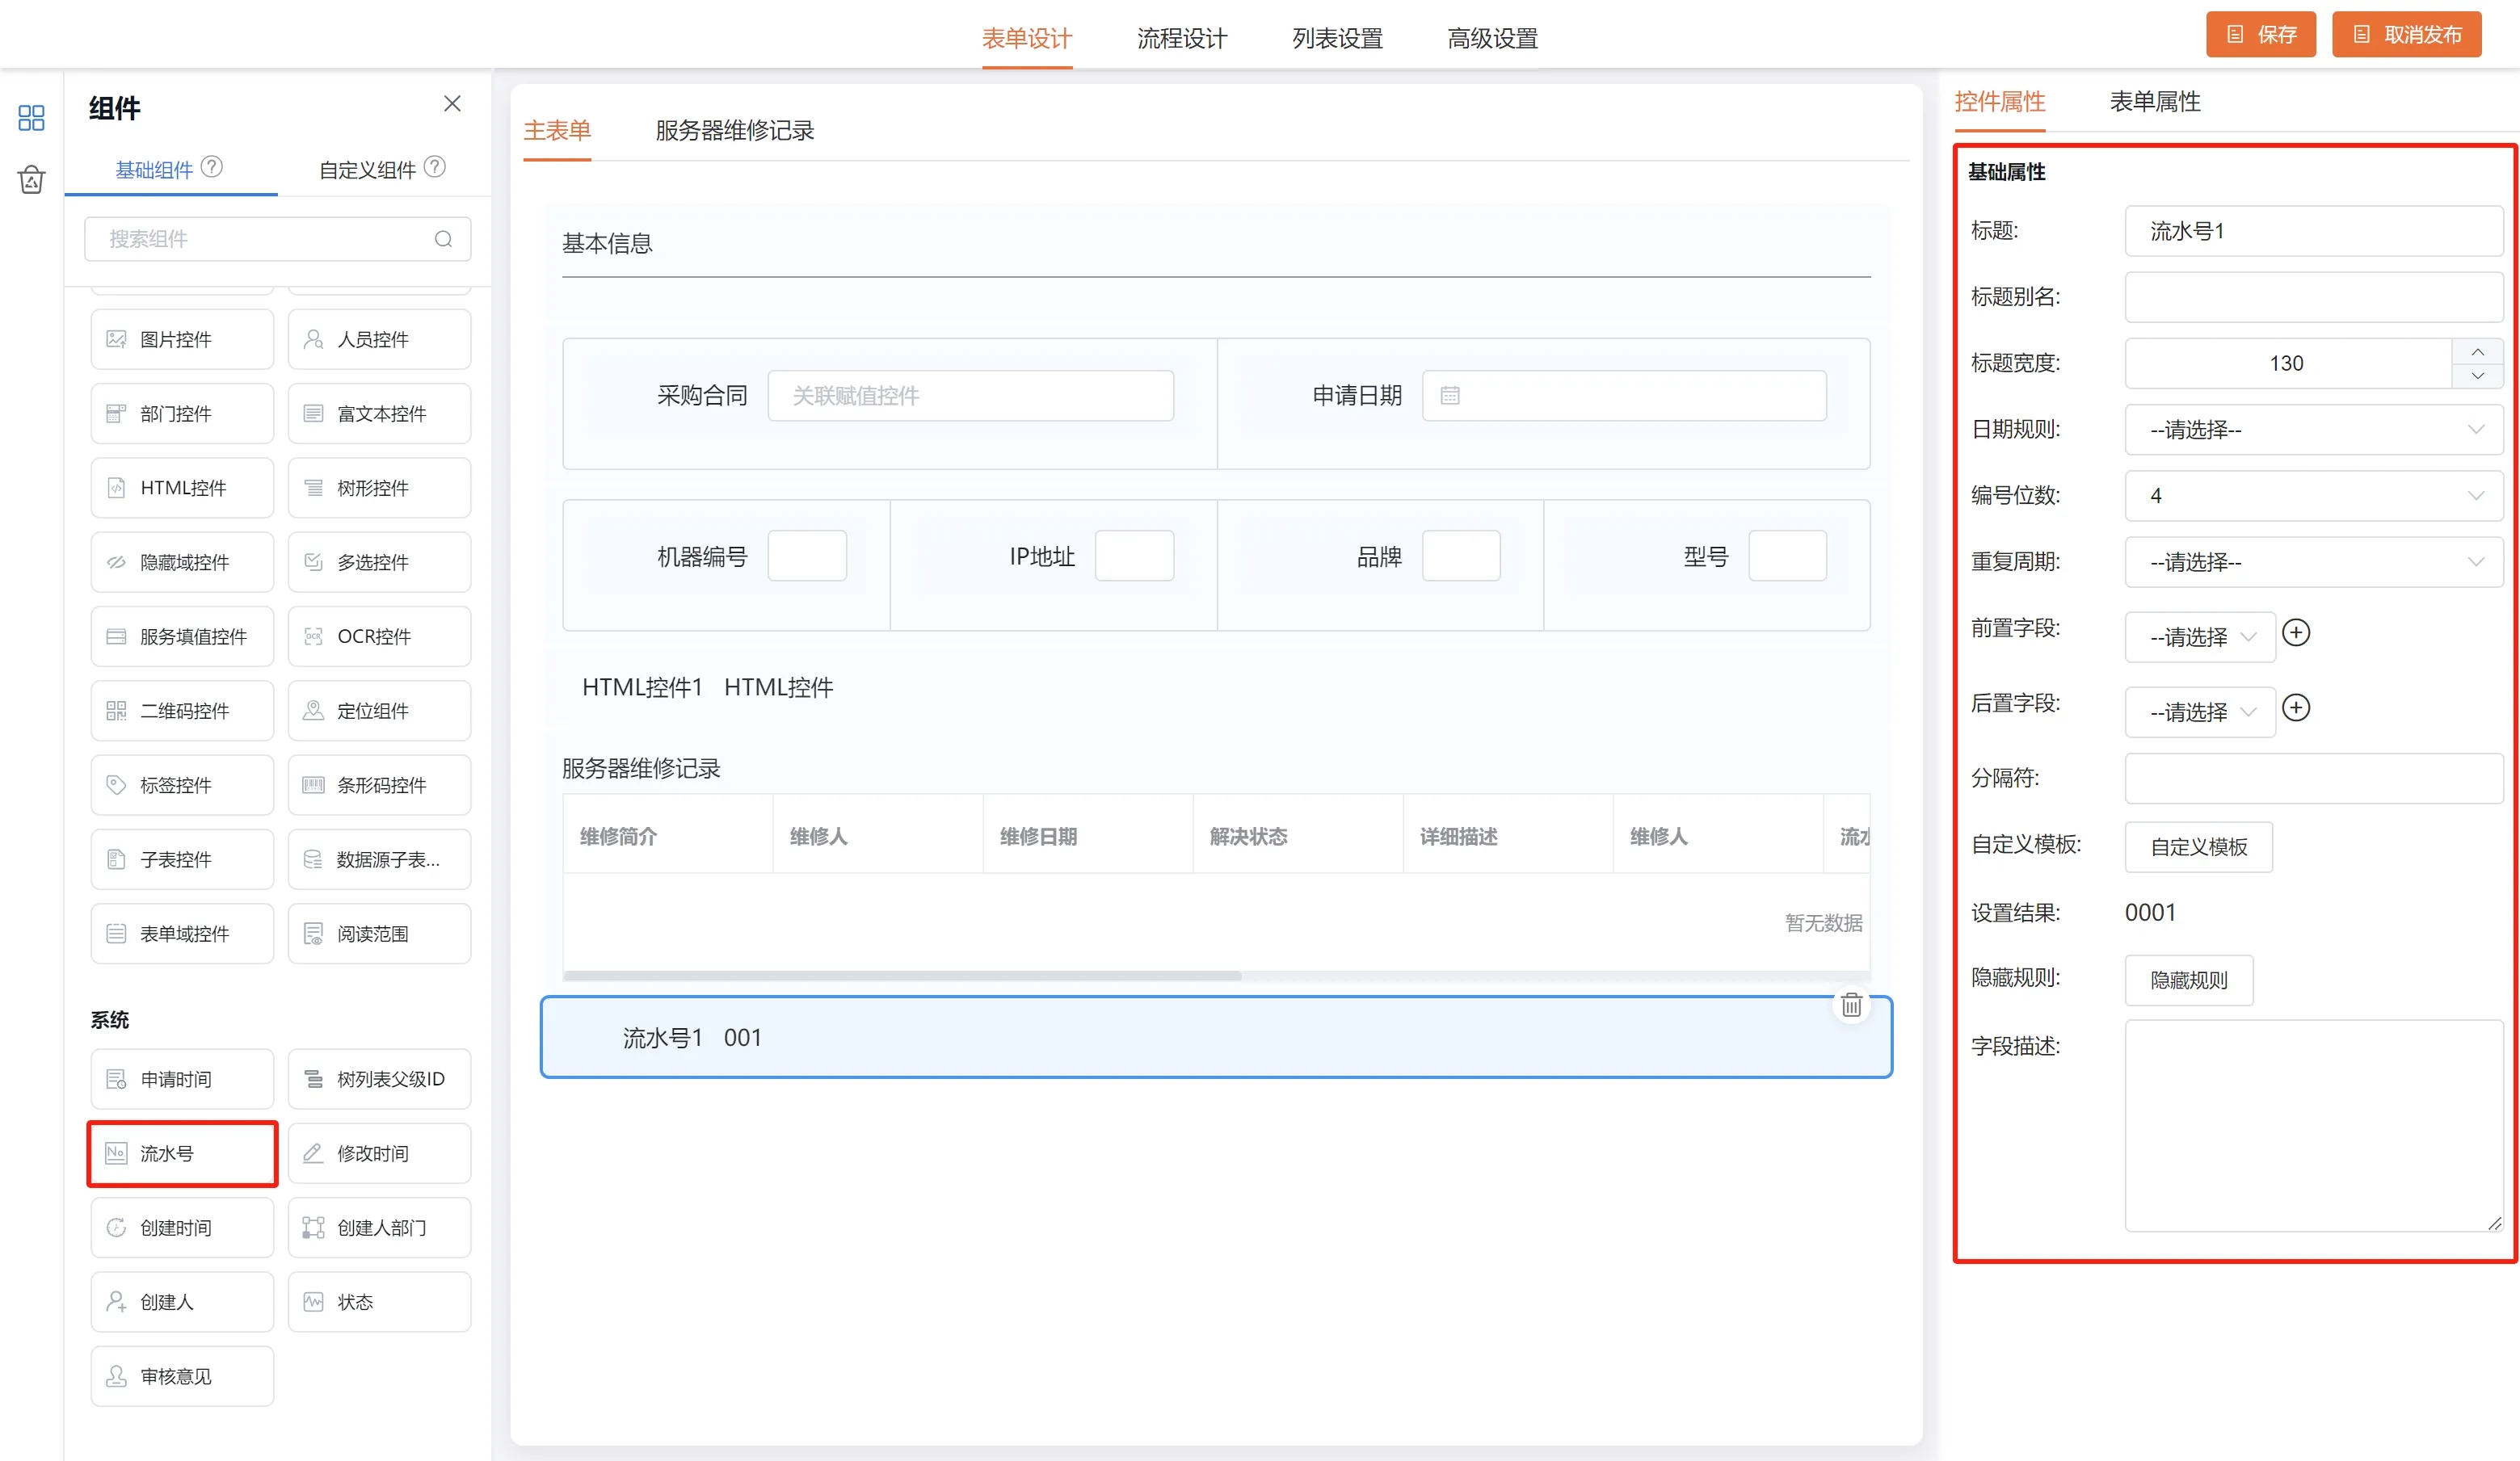Open the 日期规则 dropdown
Screen dimensions: 2520x1461
click(x=2313, y=430)
